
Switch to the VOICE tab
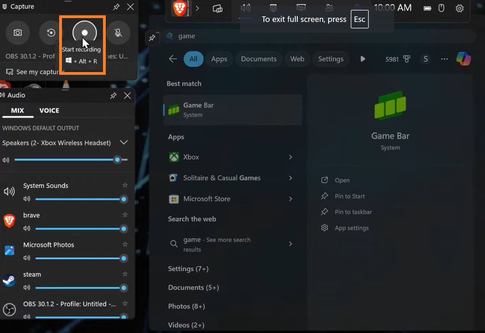[x=49, y=110]
